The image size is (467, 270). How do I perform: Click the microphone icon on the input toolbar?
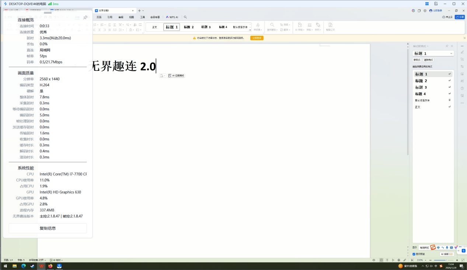[447, 247]
